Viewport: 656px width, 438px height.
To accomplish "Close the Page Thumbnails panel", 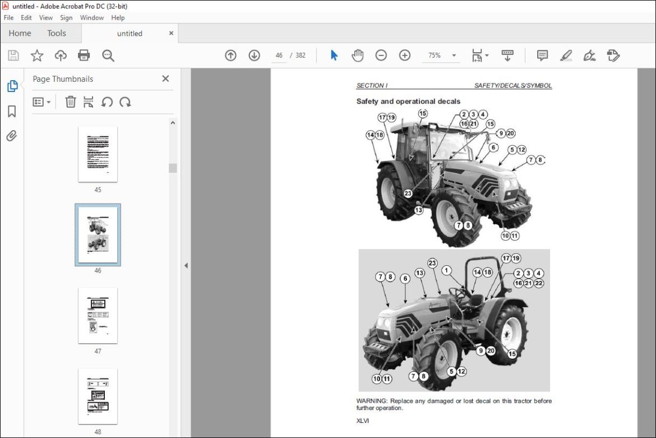I will (165, 79).
